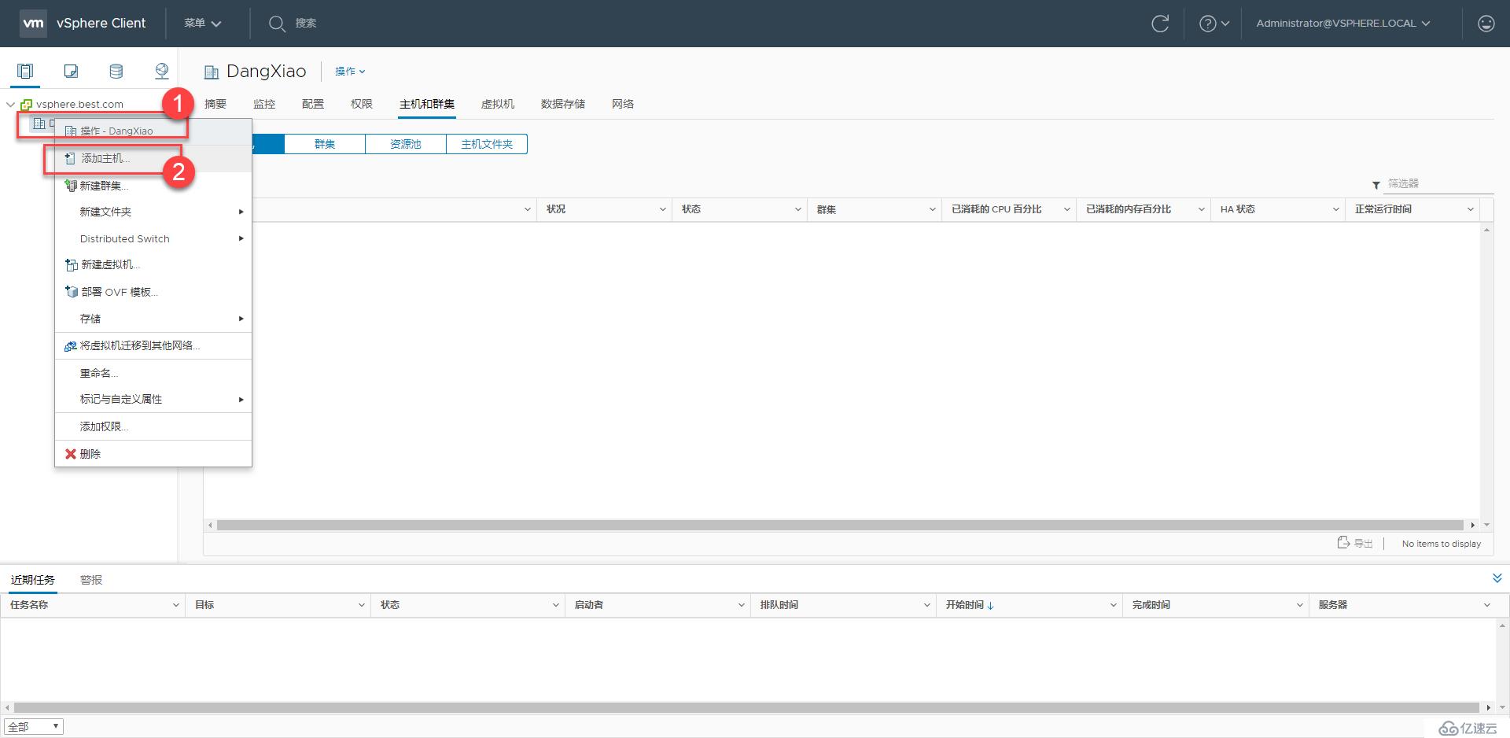Click into the 搜索 search field
The image size is (1510, 738).
306,24
